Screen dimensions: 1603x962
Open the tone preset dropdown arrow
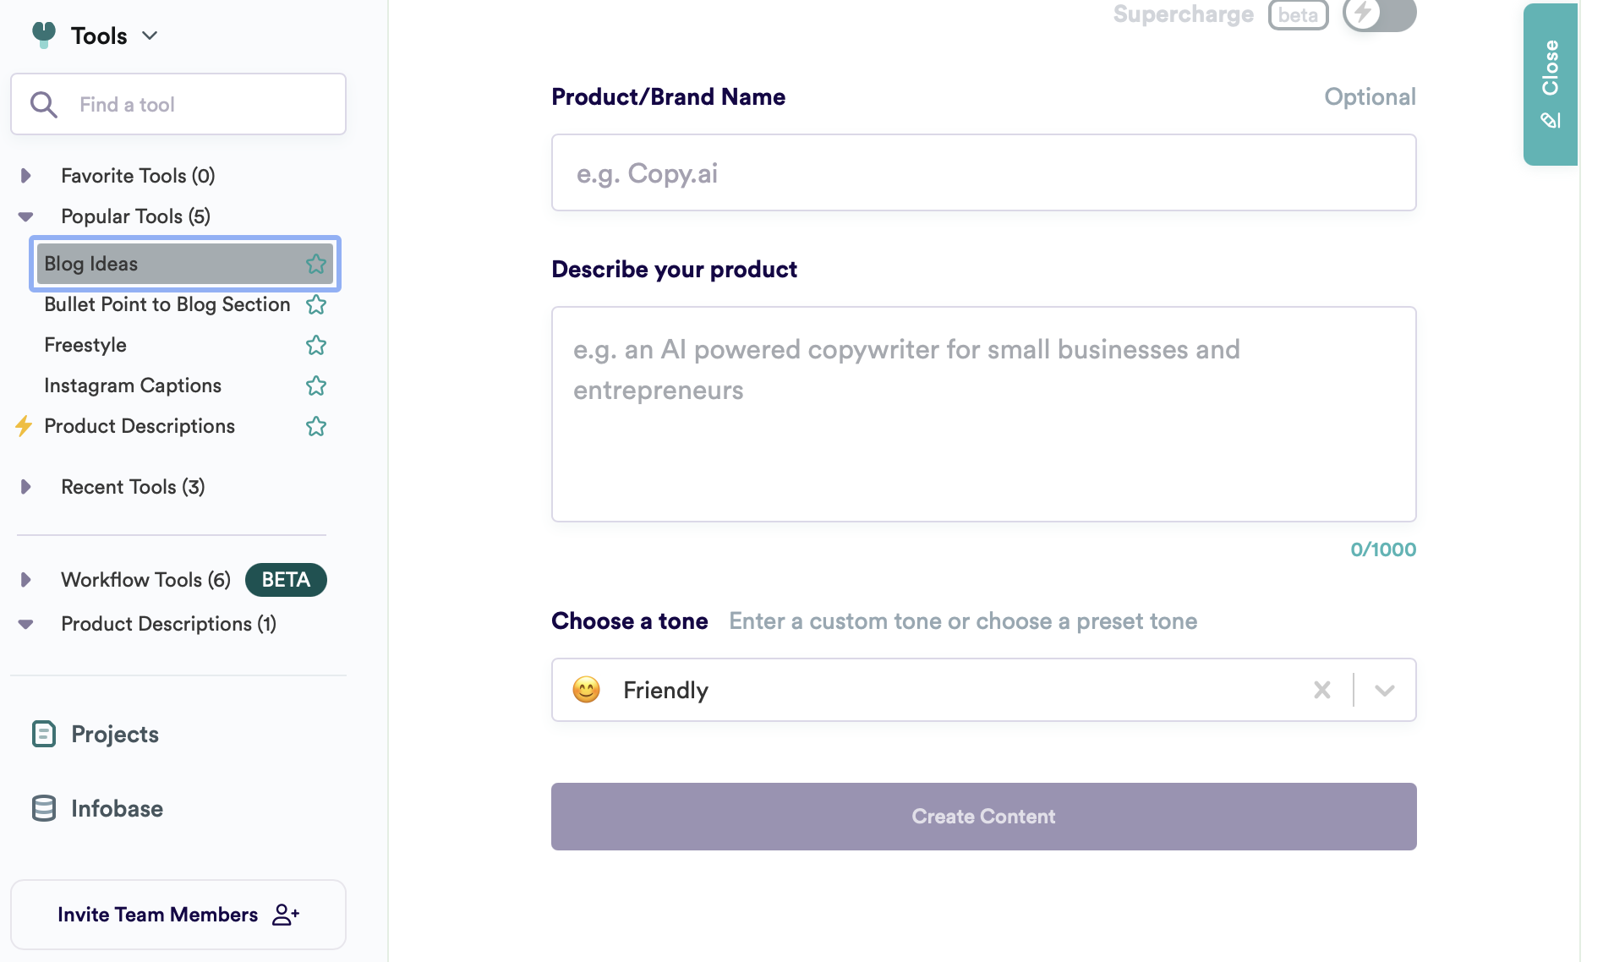pos(1385,690)
